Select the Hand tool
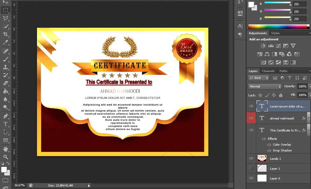The height and width of the screenshot is (189, 311). pos(6,149)
